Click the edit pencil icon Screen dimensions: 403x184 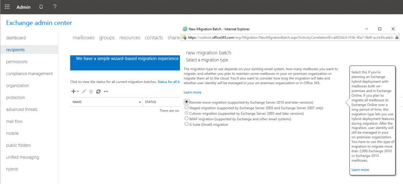84,91
